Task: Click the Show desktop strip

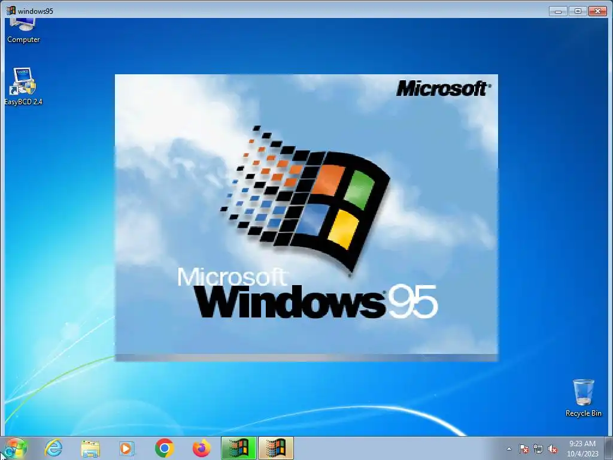Action: pos(609,448)
